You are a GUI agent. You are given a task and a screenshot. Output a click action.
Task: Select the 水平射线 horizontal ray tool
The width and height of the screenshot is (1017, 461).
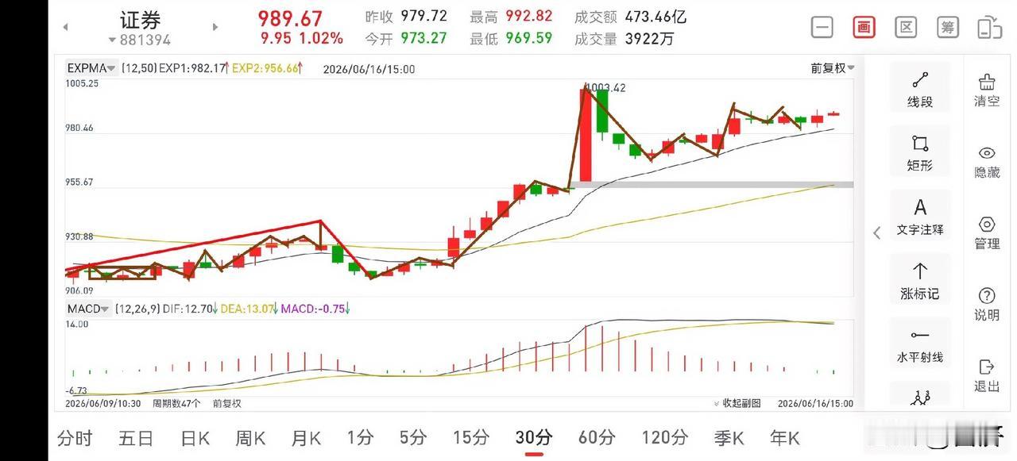point(920,345)
